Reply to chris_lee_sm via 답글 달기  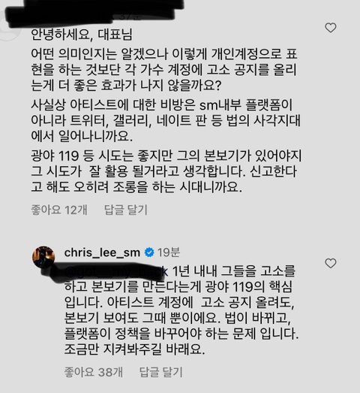click(x=160, y=372)
